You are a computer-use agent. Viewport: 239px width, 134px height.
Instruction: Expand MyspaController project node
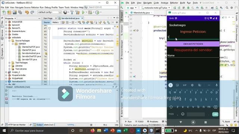point(6,75)
